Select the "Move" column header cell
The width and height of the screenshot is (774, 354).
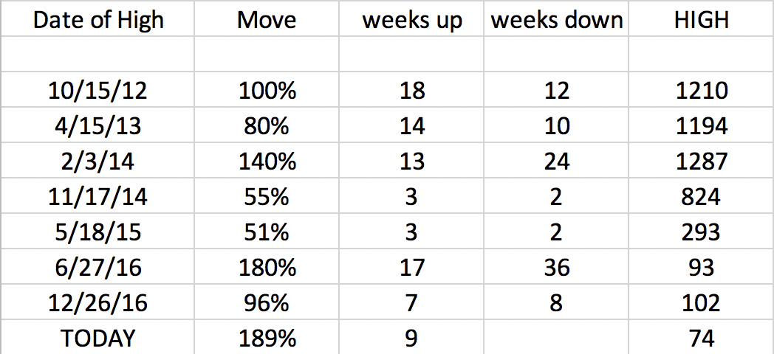coord(267,20)
